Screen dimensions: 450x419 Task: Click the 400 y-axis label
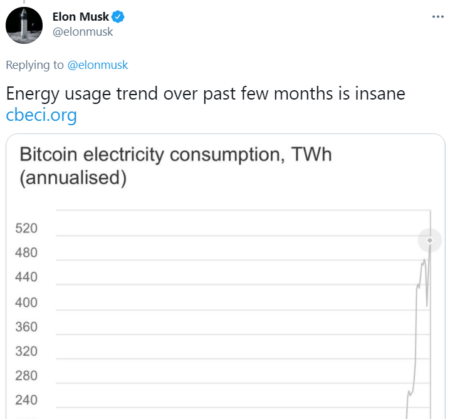tap(26, 303)
